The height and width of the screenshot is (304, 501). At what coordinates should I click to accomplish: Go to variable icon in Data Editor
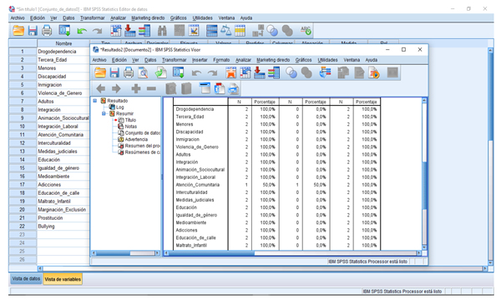click(129, 31)
